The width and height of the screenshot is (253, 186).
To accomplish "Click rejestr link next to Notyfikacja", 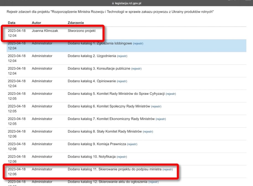I will pyautogui.click(x=122, y=157).
